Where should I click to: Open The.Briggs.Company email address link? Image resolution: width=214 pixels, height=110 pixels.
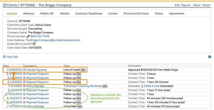(53, 40)
